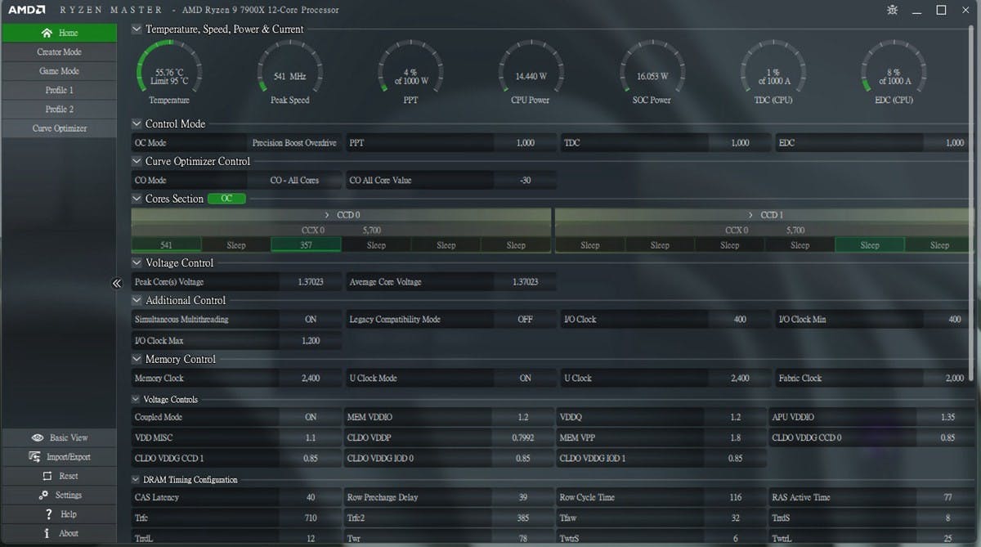Screen dimensions: 981x547
Task: Open Settings via the gear icon
Action: pos(43,495)
